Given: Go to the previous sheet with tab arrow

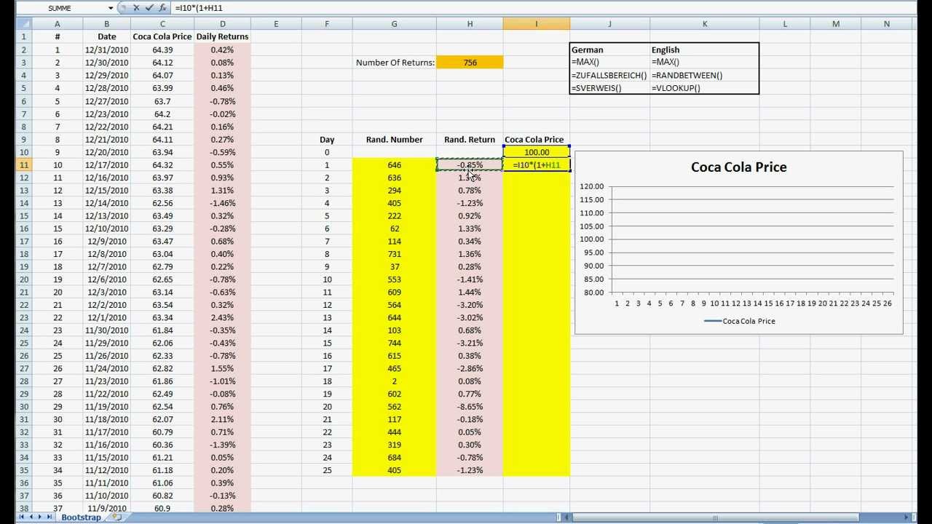Looking at the screenshot, I should (31, 517).
